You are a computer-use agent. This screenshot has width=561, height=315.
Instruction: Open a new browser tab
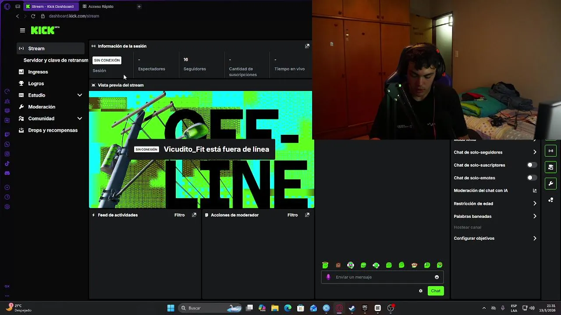tap(139, 7)
